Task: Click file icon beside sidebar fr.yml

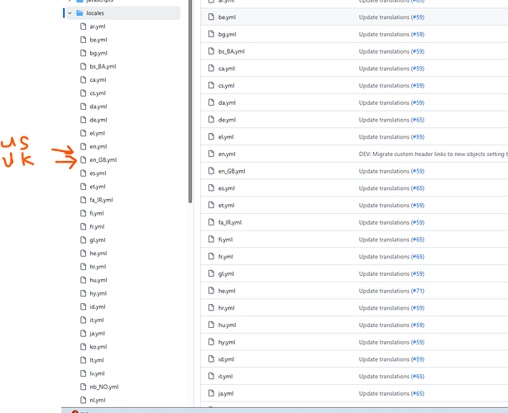Action: point(84,226)
